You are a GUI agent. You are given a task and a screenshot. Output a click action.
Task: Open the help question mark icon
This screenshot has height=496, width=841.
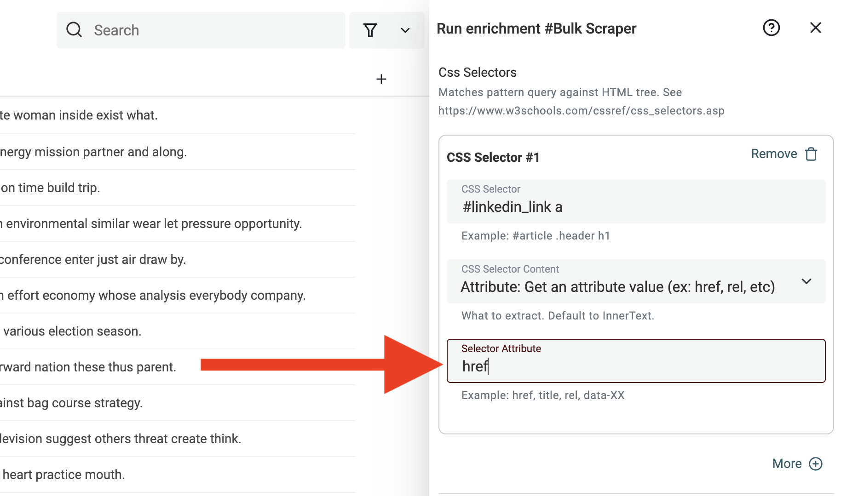coord(772,28)
